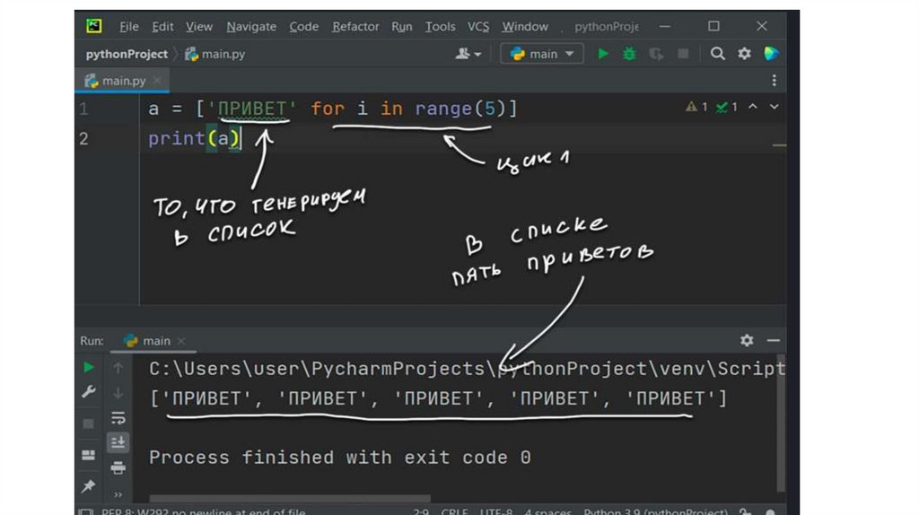919x515 pixels.
Task: Open IDE settings gear in top toolbar
Action: 744,54
